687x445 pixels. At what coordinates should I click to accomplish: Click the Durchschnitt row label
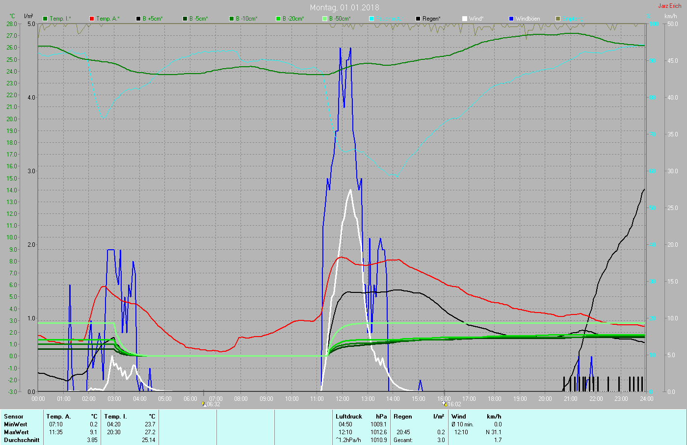(x=22, y=440)
